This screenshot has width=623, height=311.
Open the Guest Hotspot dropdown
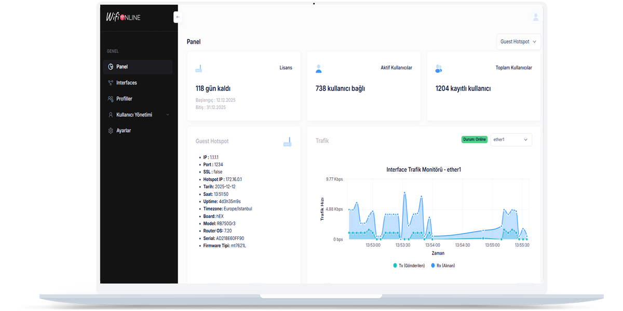pos(518,42)
